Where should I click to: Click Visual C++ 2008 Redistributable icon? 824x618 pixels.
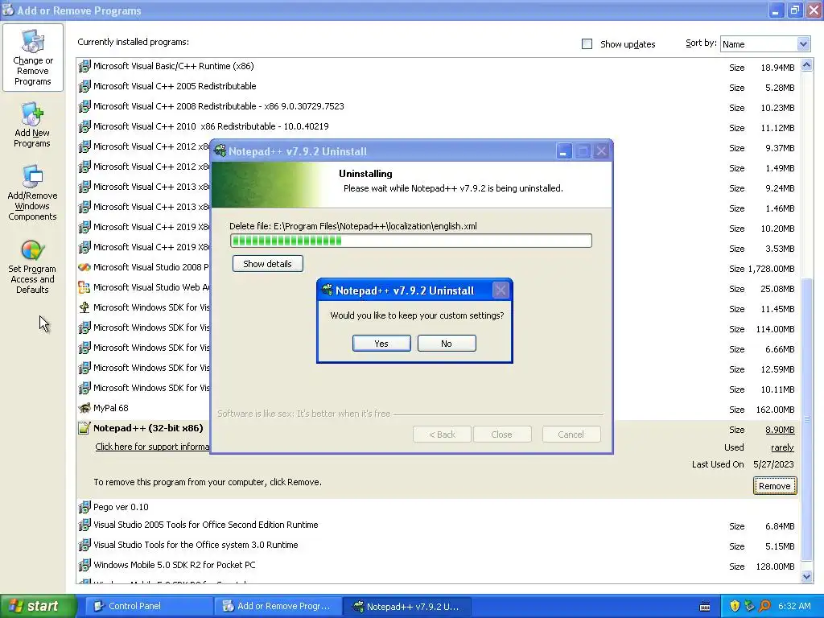(x=84, y=106)
